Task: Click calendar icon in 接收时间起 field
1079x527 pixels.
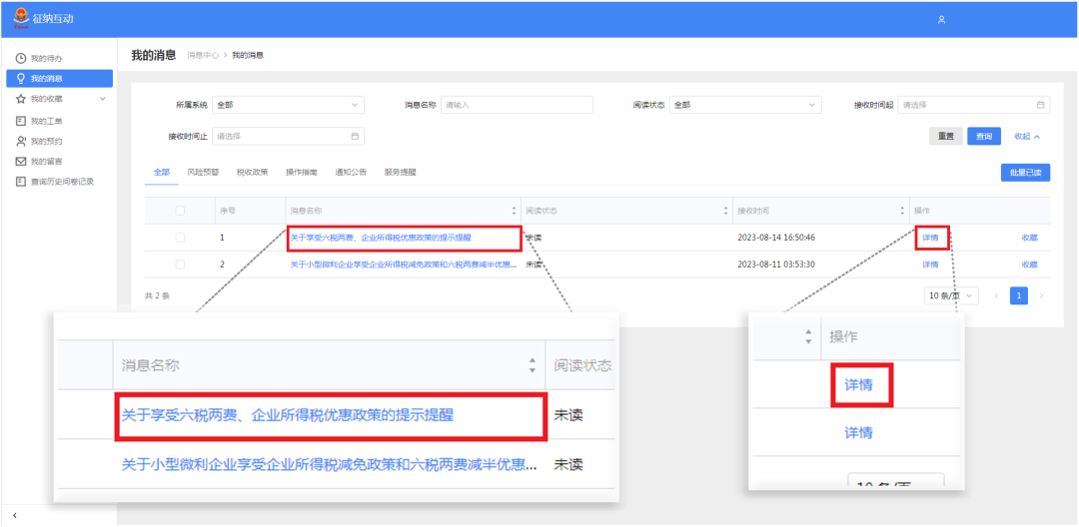Action: pyautogui.click(x=1040, y=105)
